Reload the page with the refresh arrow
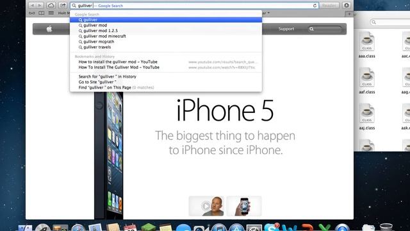Screen dimensions: 410x231 click(315, 6)
